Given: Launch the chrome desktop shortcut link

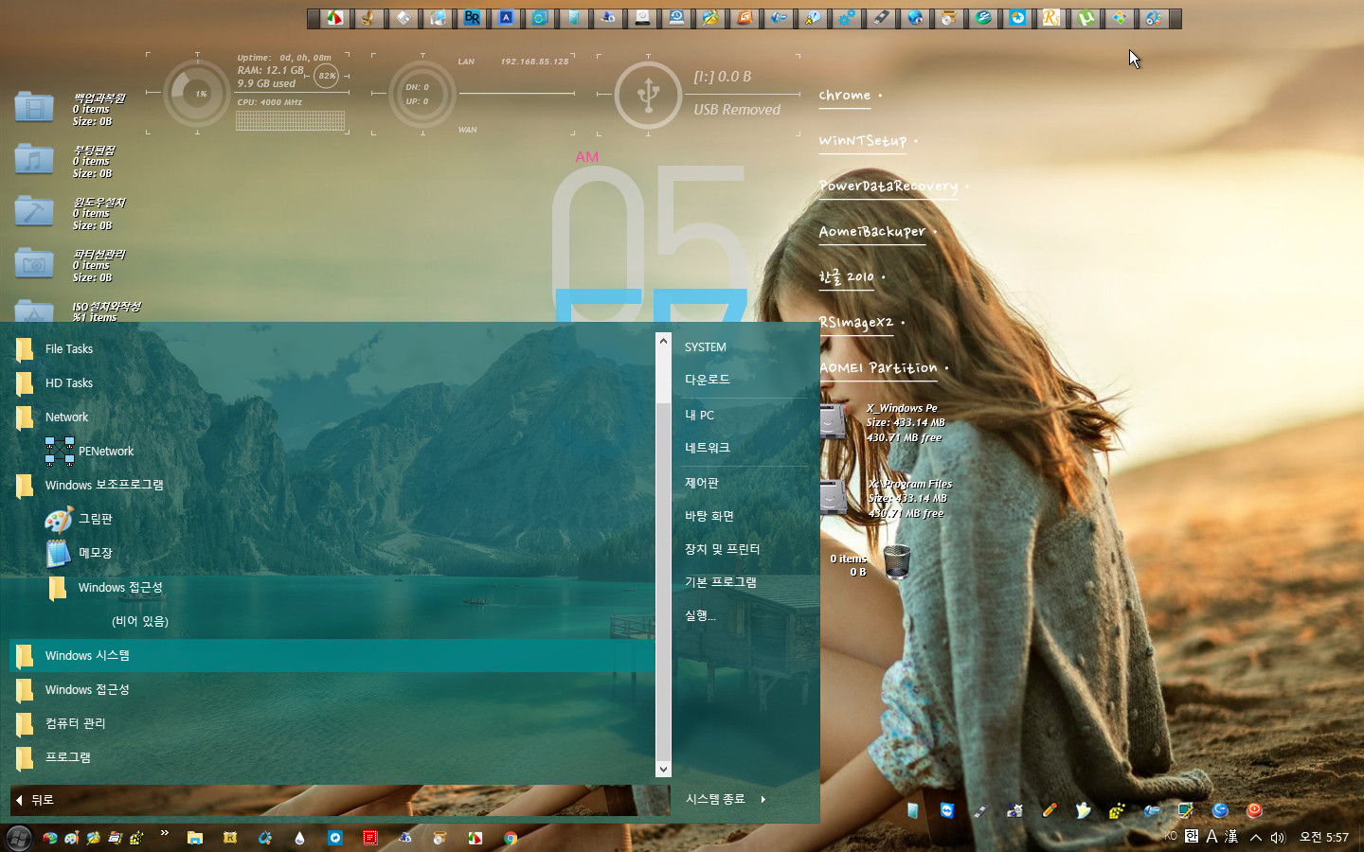Looking at the screenshot, I should pyautogui.click(x=845, y=95).
